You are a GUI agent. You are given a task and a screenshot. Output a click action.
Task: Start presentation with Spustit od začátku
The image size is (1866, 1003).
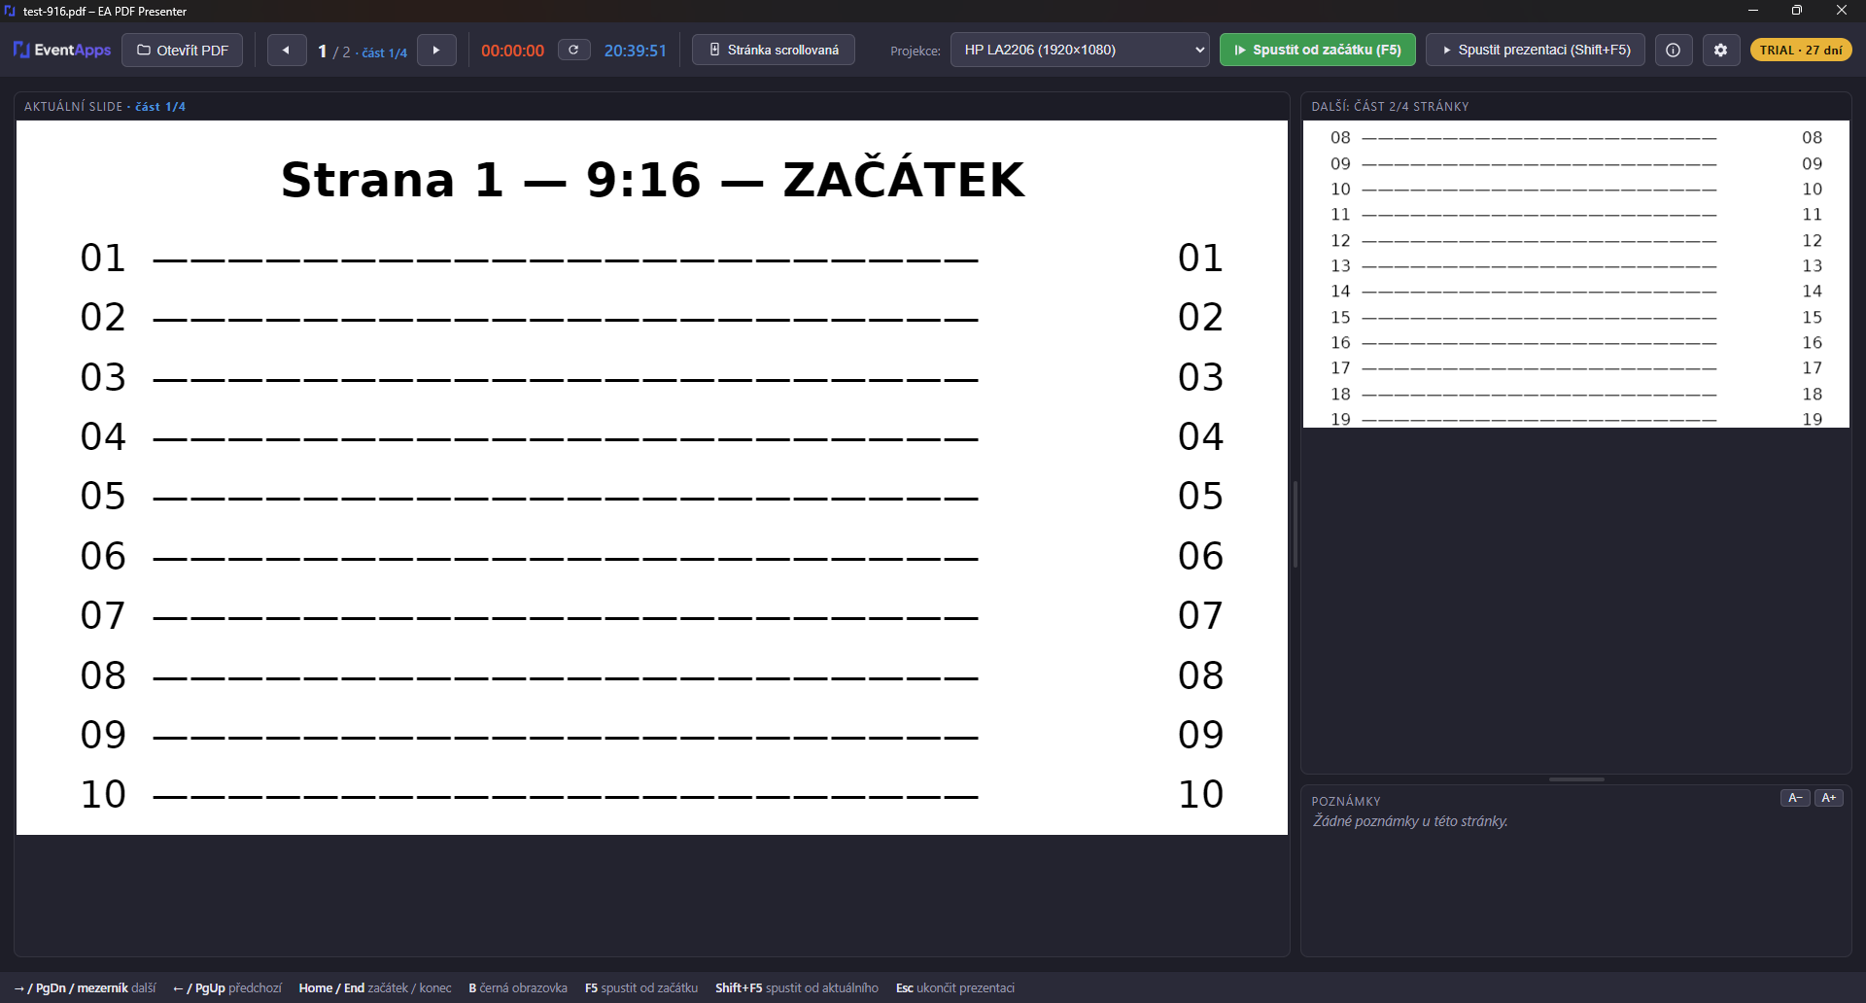[x=1318, y=50]
